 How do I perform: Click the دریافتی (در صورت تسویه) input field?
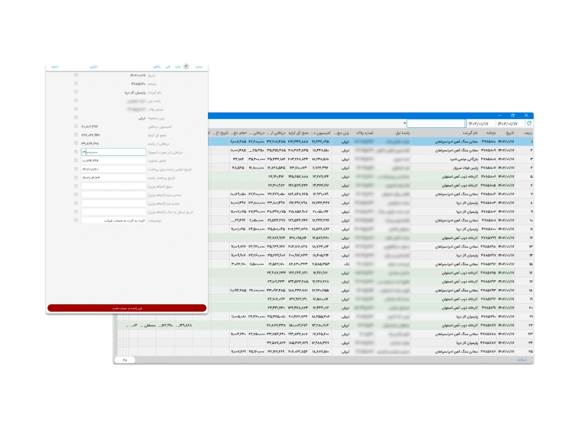click(x=113, y=152)
